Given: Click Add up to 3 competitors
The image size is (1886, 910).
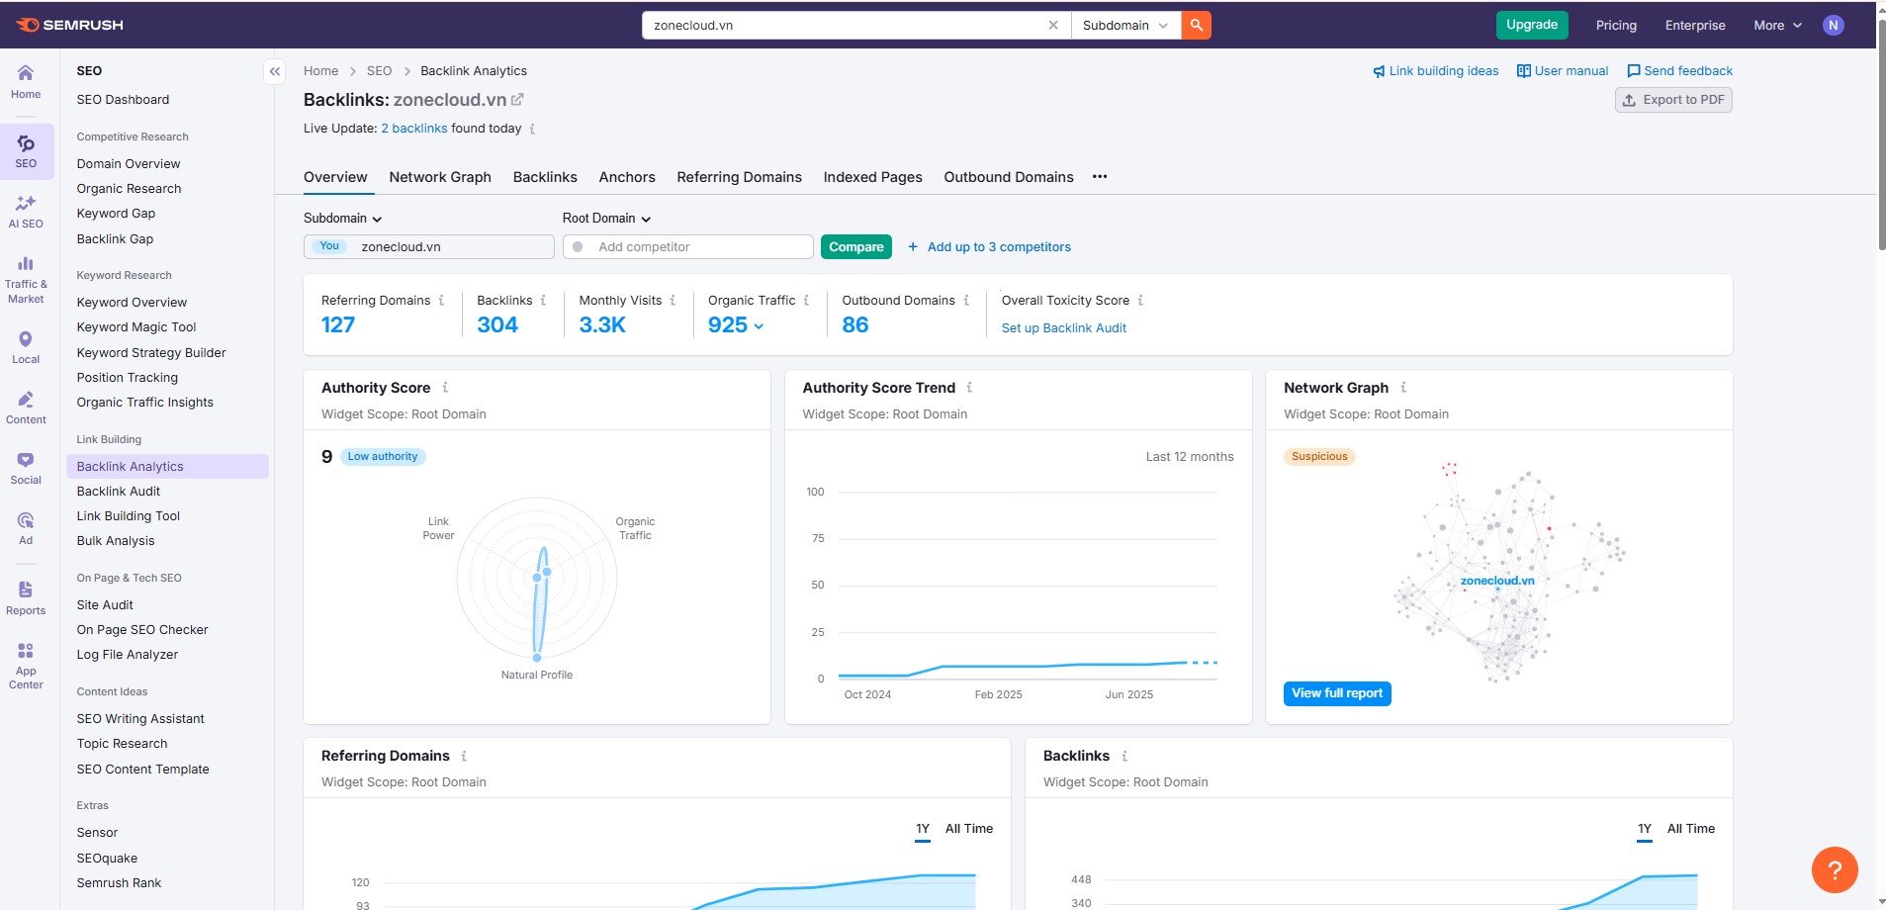Looking at the screenshot, I should click(989, 247).
